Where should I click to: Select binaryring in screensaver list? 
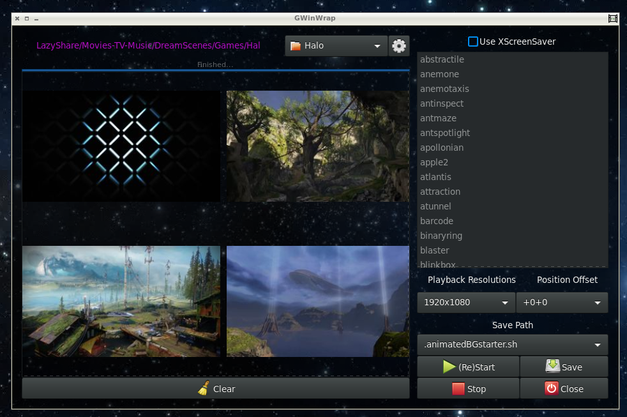pos(512,236)
